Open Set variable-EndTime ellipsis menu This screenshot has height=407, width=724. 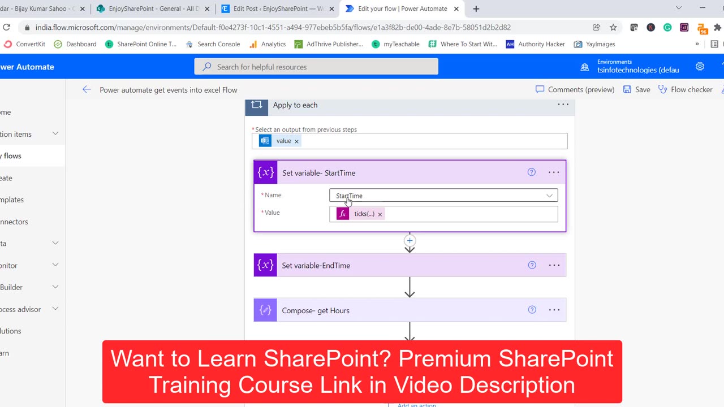(x=554, y=265)
